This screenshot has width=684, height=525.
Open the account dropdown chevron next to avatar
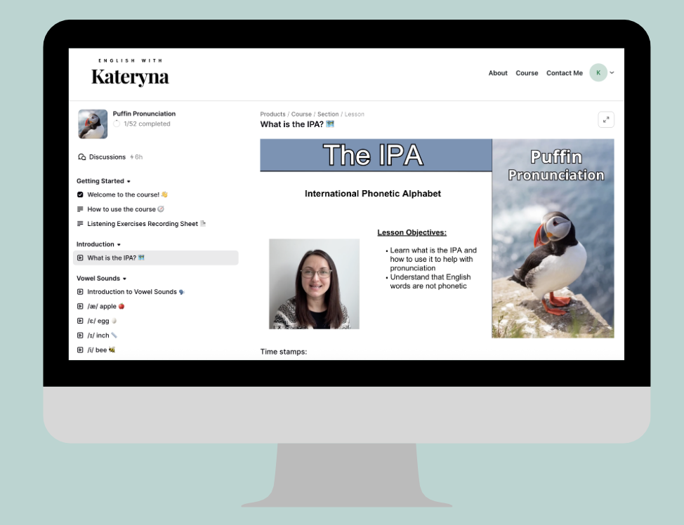[x=612, y=73]
